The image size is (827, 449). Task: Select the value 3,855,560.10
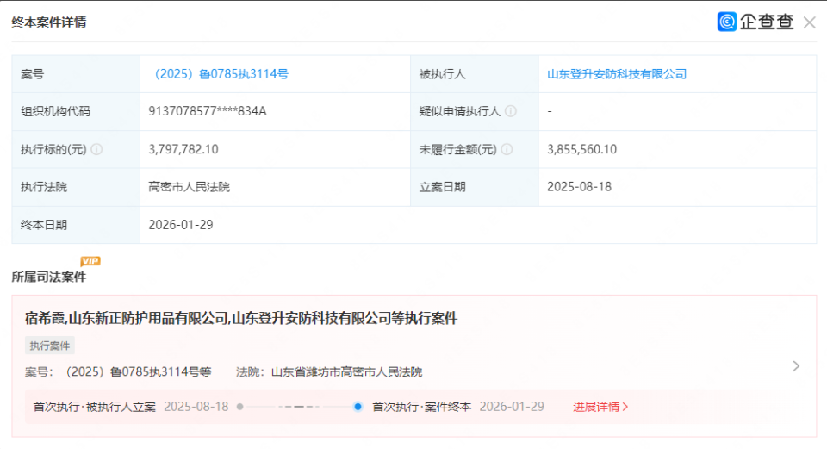[581, 149]
